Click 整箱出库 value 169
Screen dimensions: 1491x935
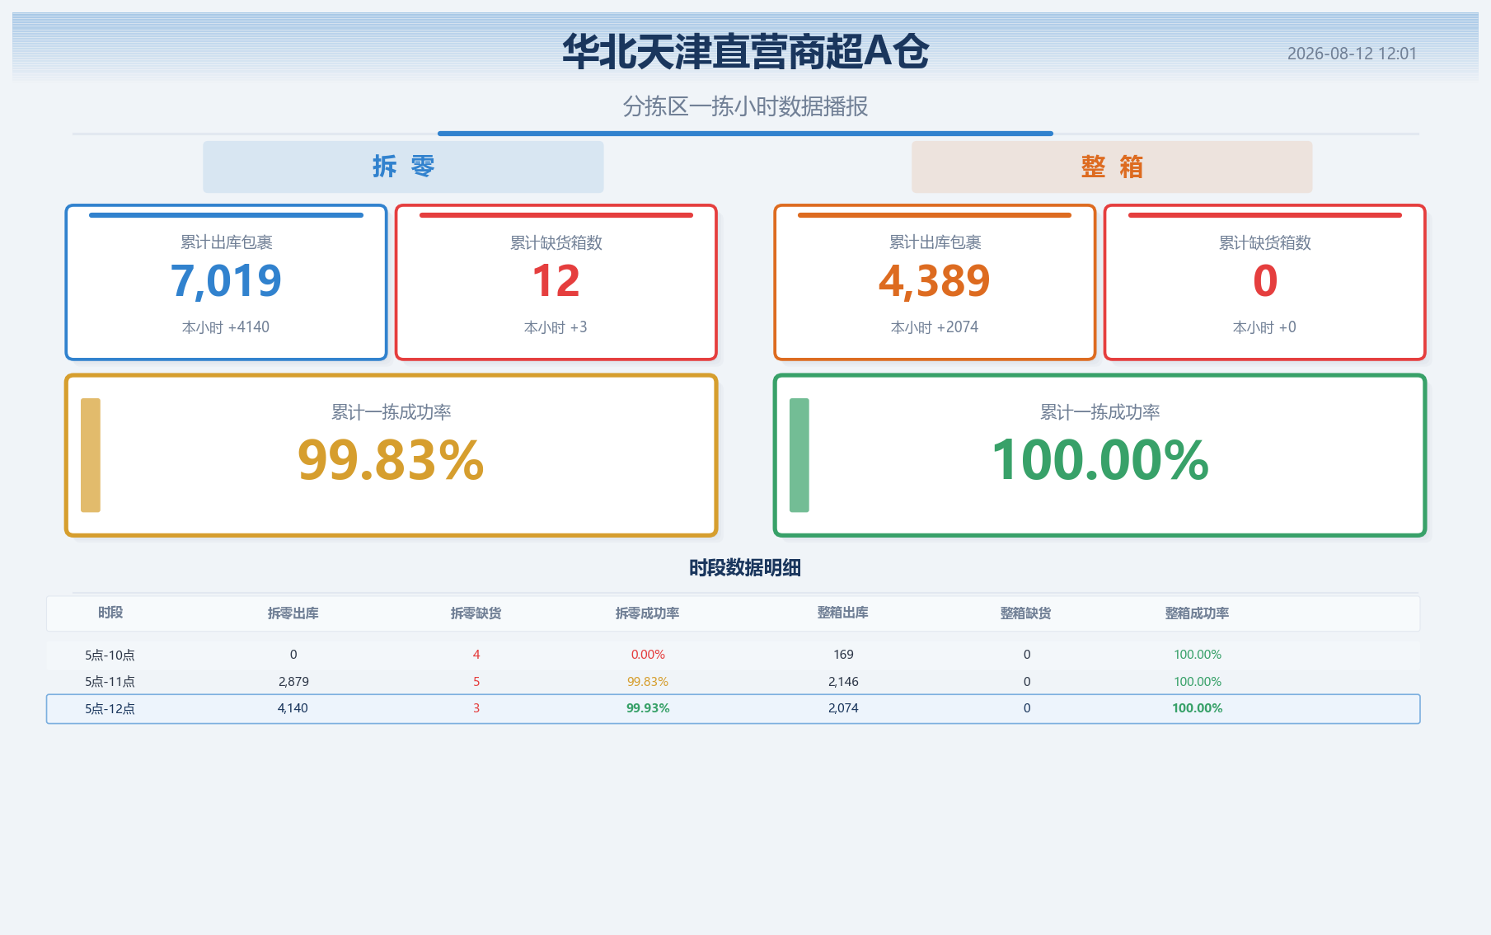(843, 655)
